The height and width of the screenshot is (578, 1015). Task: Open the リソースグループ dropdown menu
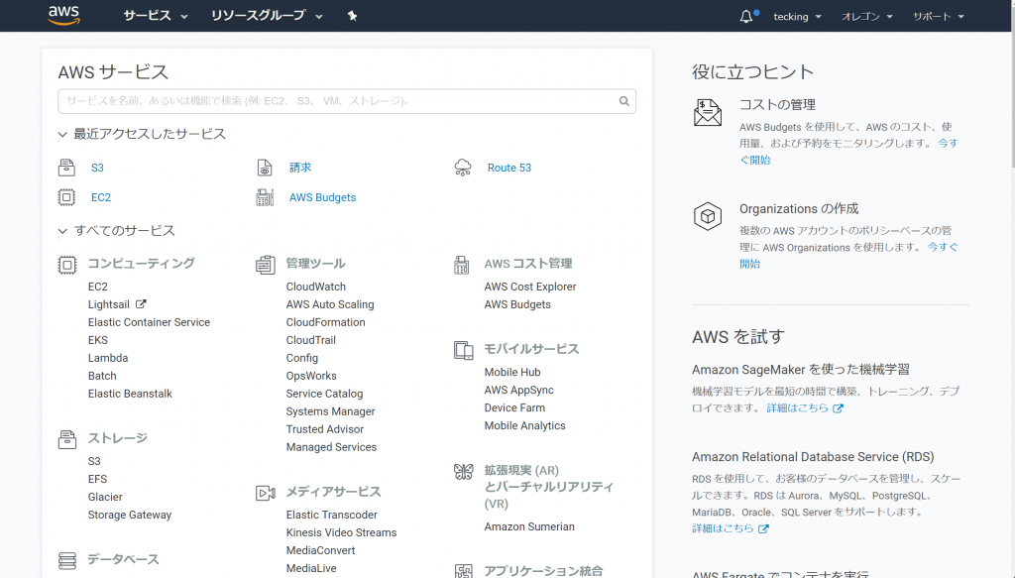267,16
